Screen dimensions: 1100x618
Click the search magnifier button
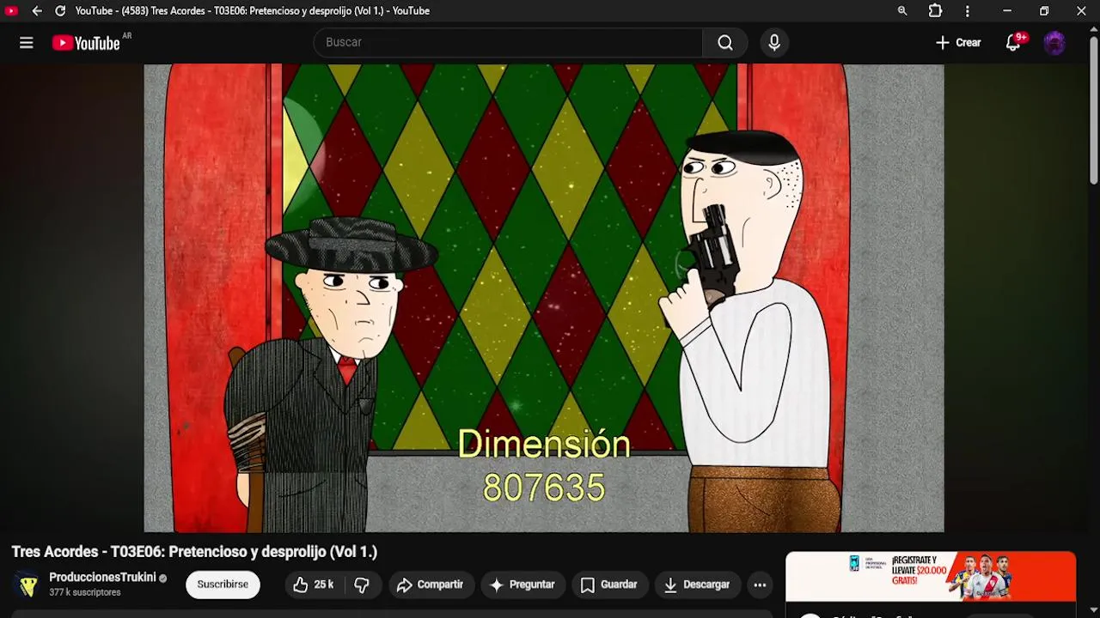(725, 43)
